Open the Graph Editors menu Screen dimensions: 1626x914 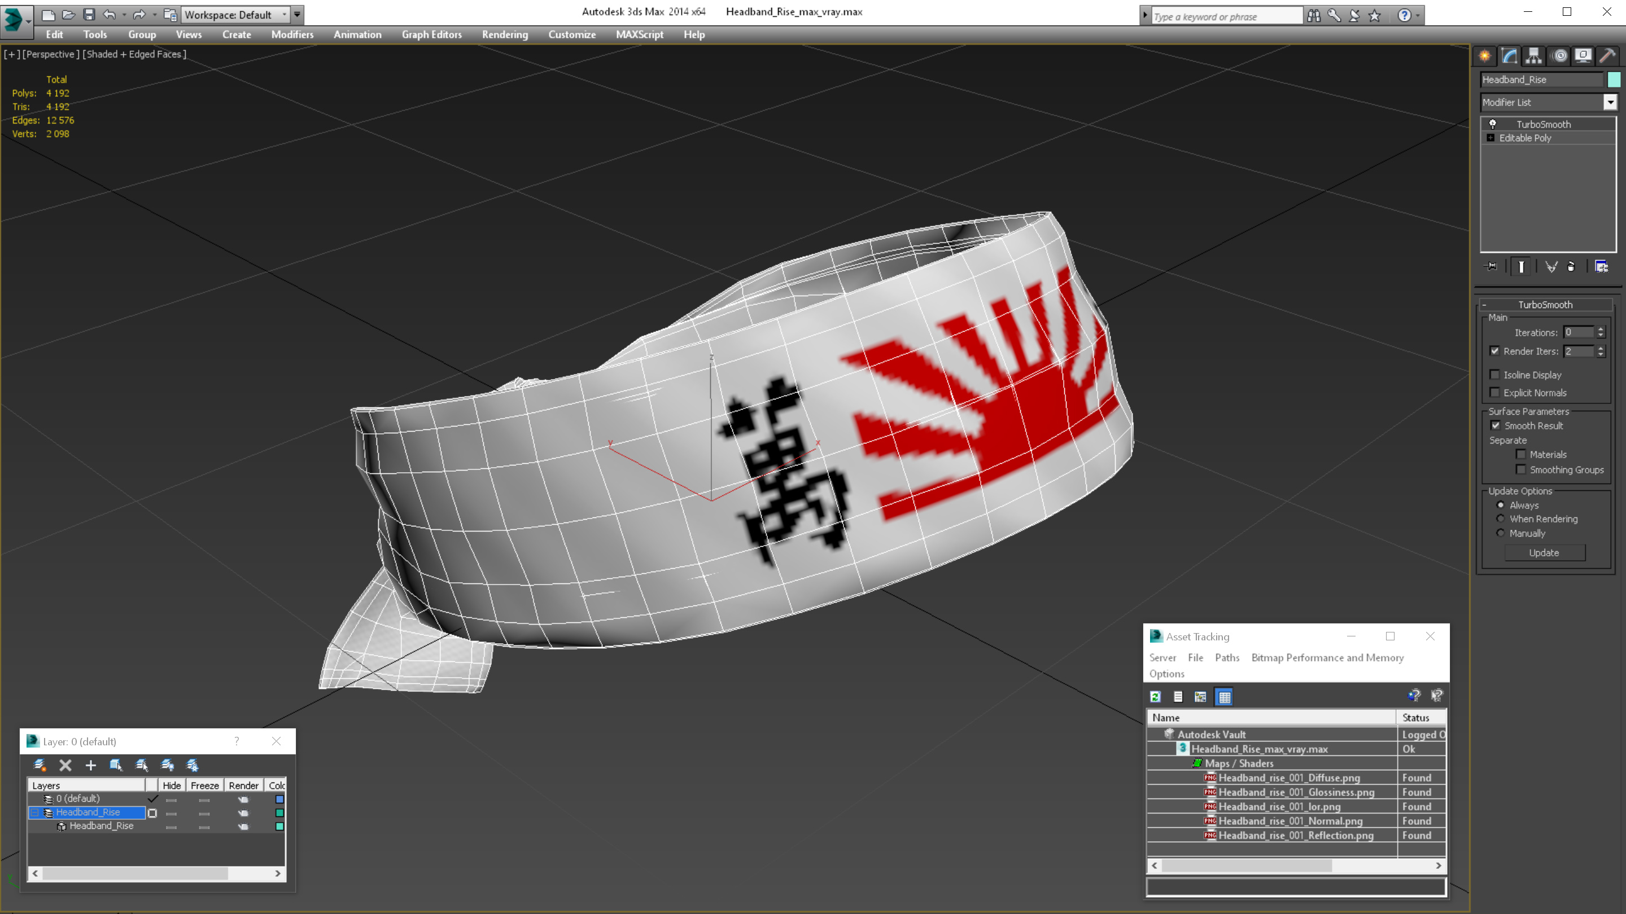tap(432, 34)
